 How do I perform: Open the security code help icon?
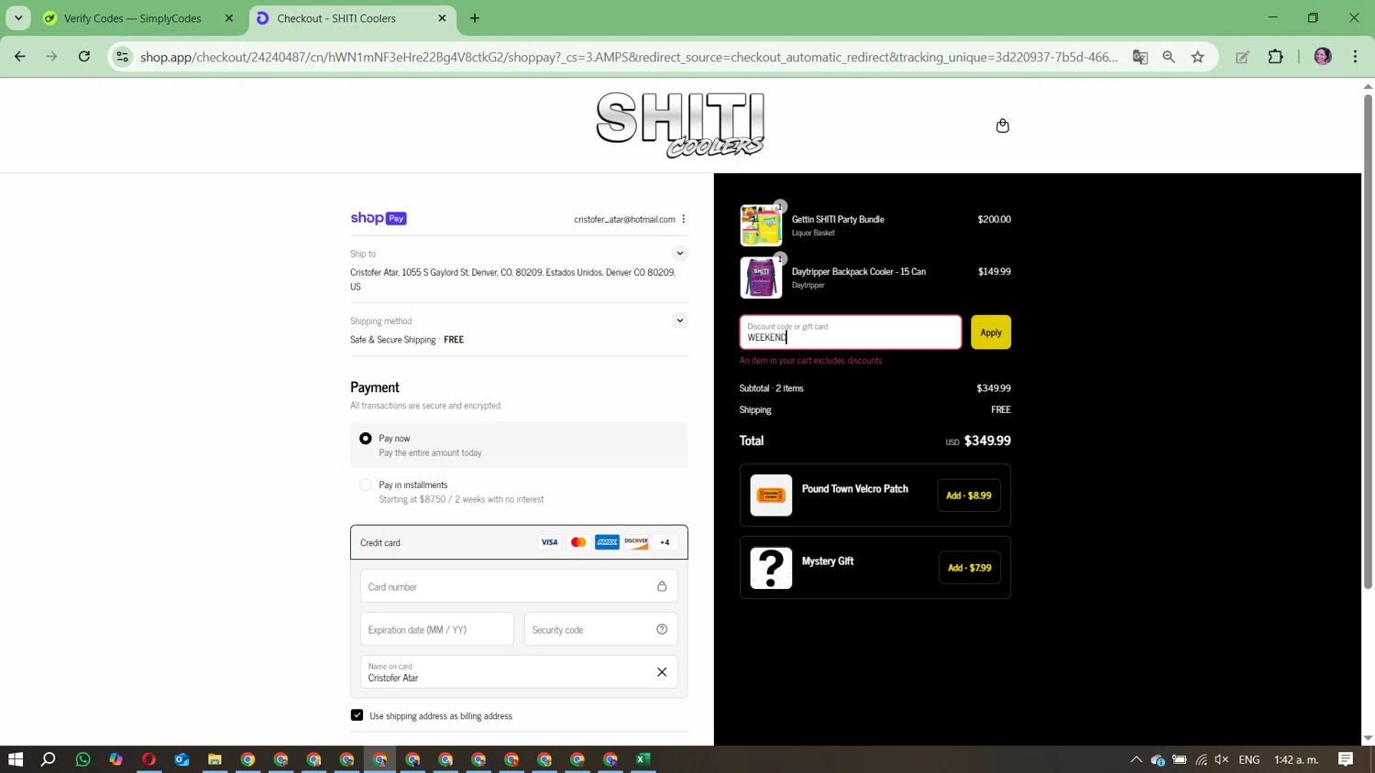click(x=662, y=629)
